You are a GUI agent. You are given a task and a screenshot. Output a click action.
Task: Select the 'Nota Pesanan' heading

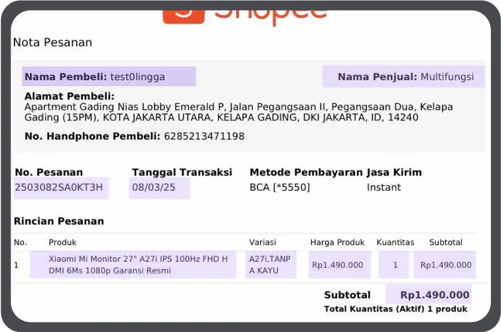pos(52,42)
